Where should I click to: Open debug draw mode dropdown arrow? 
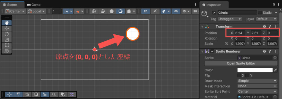[134, 11]
